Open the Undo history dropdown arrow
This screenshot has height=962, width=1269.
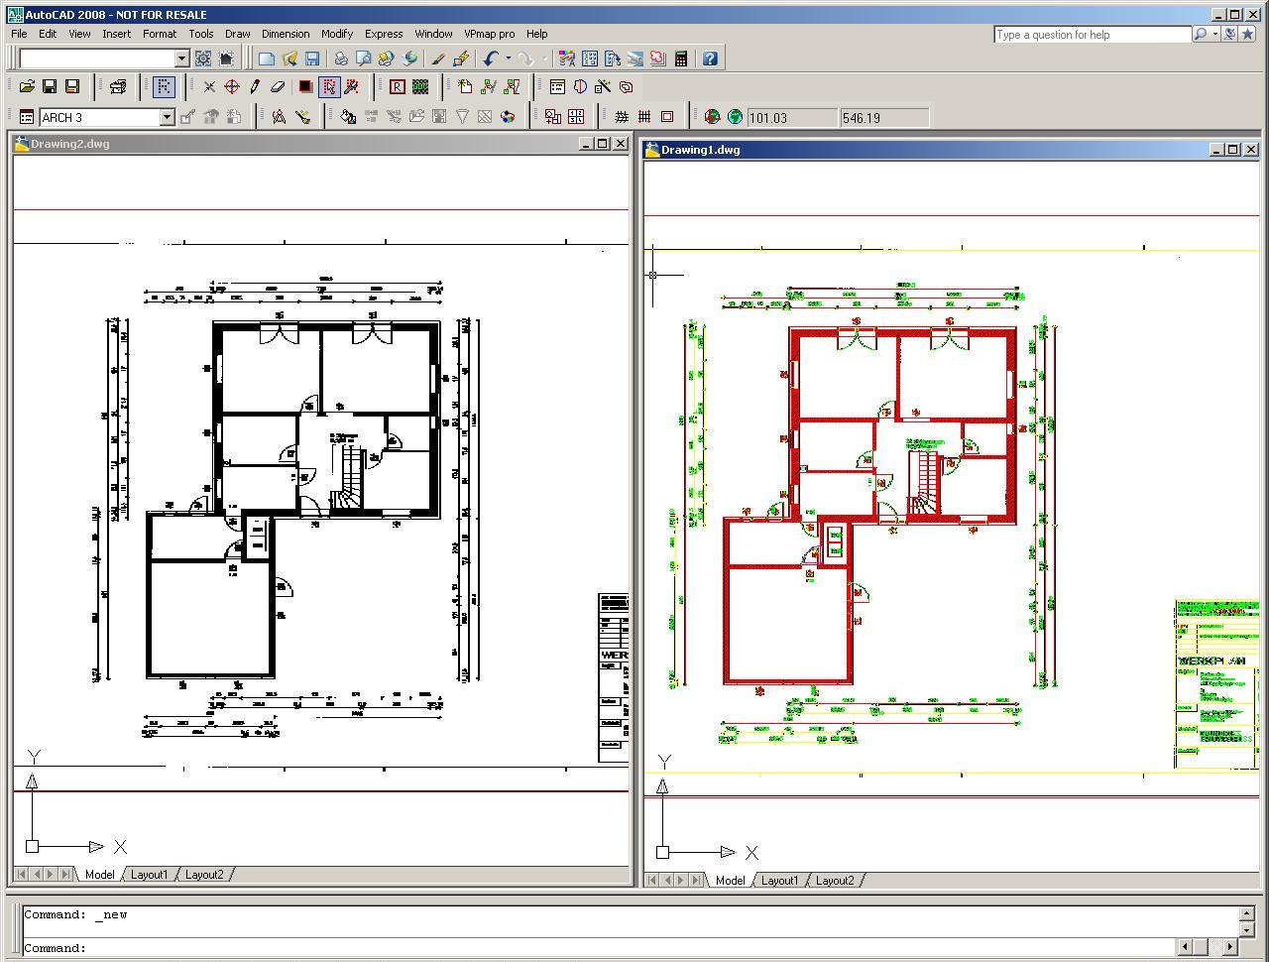[x=508, y=58]
